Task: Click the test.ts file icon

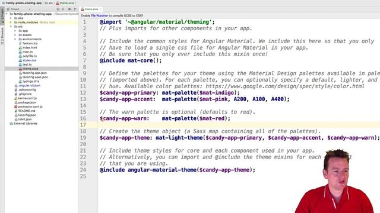Action: pos(20,64)
